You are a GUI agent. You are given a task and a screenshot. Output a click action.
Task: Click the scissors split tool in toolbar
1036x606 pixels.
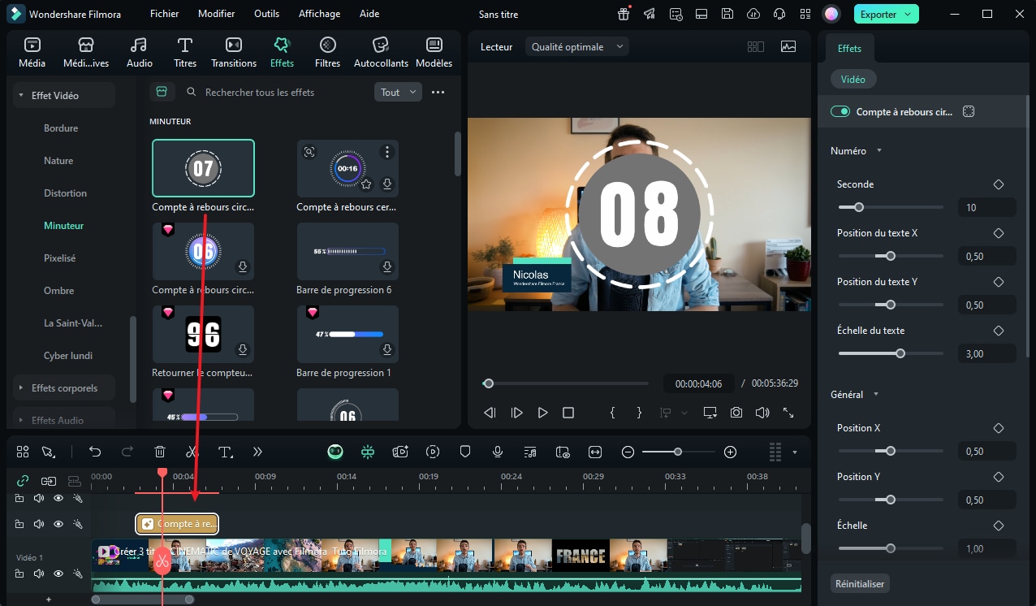pyautogui.click(x=192, y=452)
